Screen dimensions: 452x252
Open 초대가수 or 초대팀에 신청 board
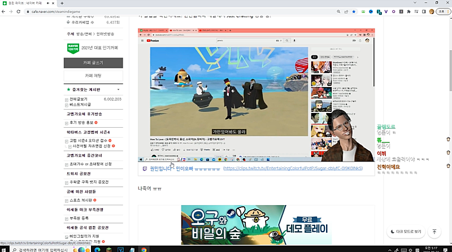(90, 164)
